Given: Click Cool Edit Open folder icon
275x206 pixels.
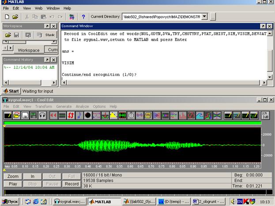Looking at the screenshot, I should pyautogui.click(x=16, y=116).
